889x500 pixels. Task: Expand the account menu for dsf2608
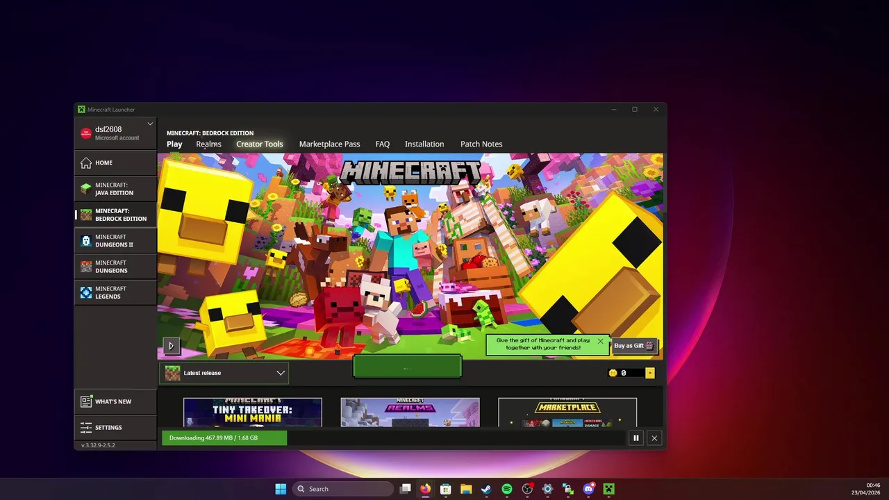[x=150, y=124]
